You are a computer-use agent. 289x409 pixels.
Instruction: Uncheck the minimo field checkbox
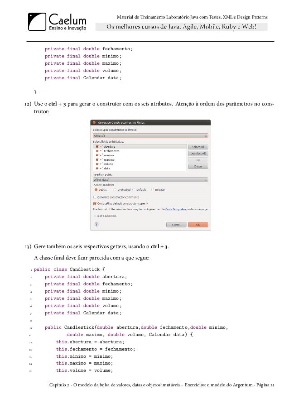[x=97, y=155]
